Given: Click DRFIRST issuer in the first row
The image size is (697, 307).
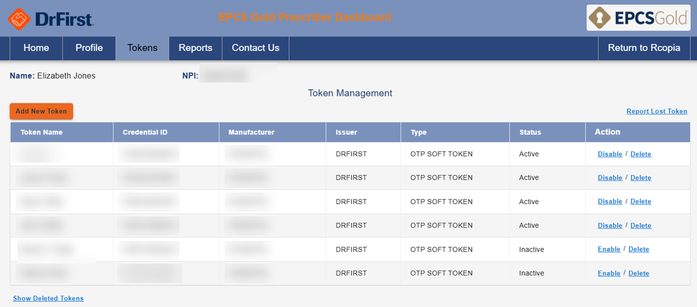Looking at the screenshot, I should 351,154.
